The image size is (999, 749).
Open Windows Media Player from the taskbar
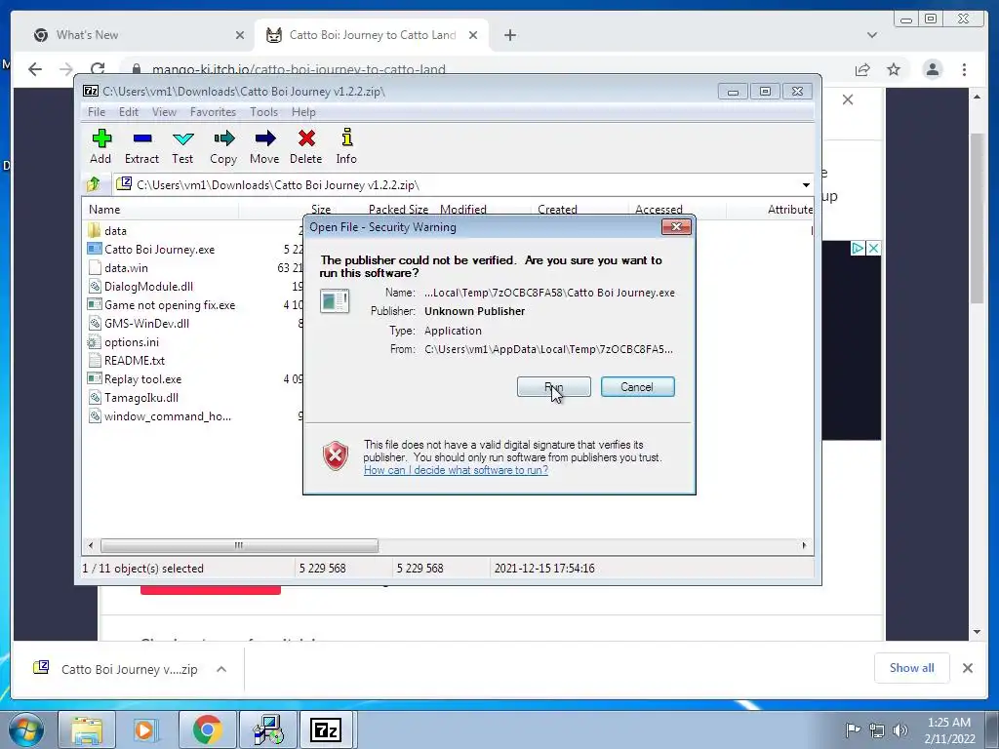144,729
